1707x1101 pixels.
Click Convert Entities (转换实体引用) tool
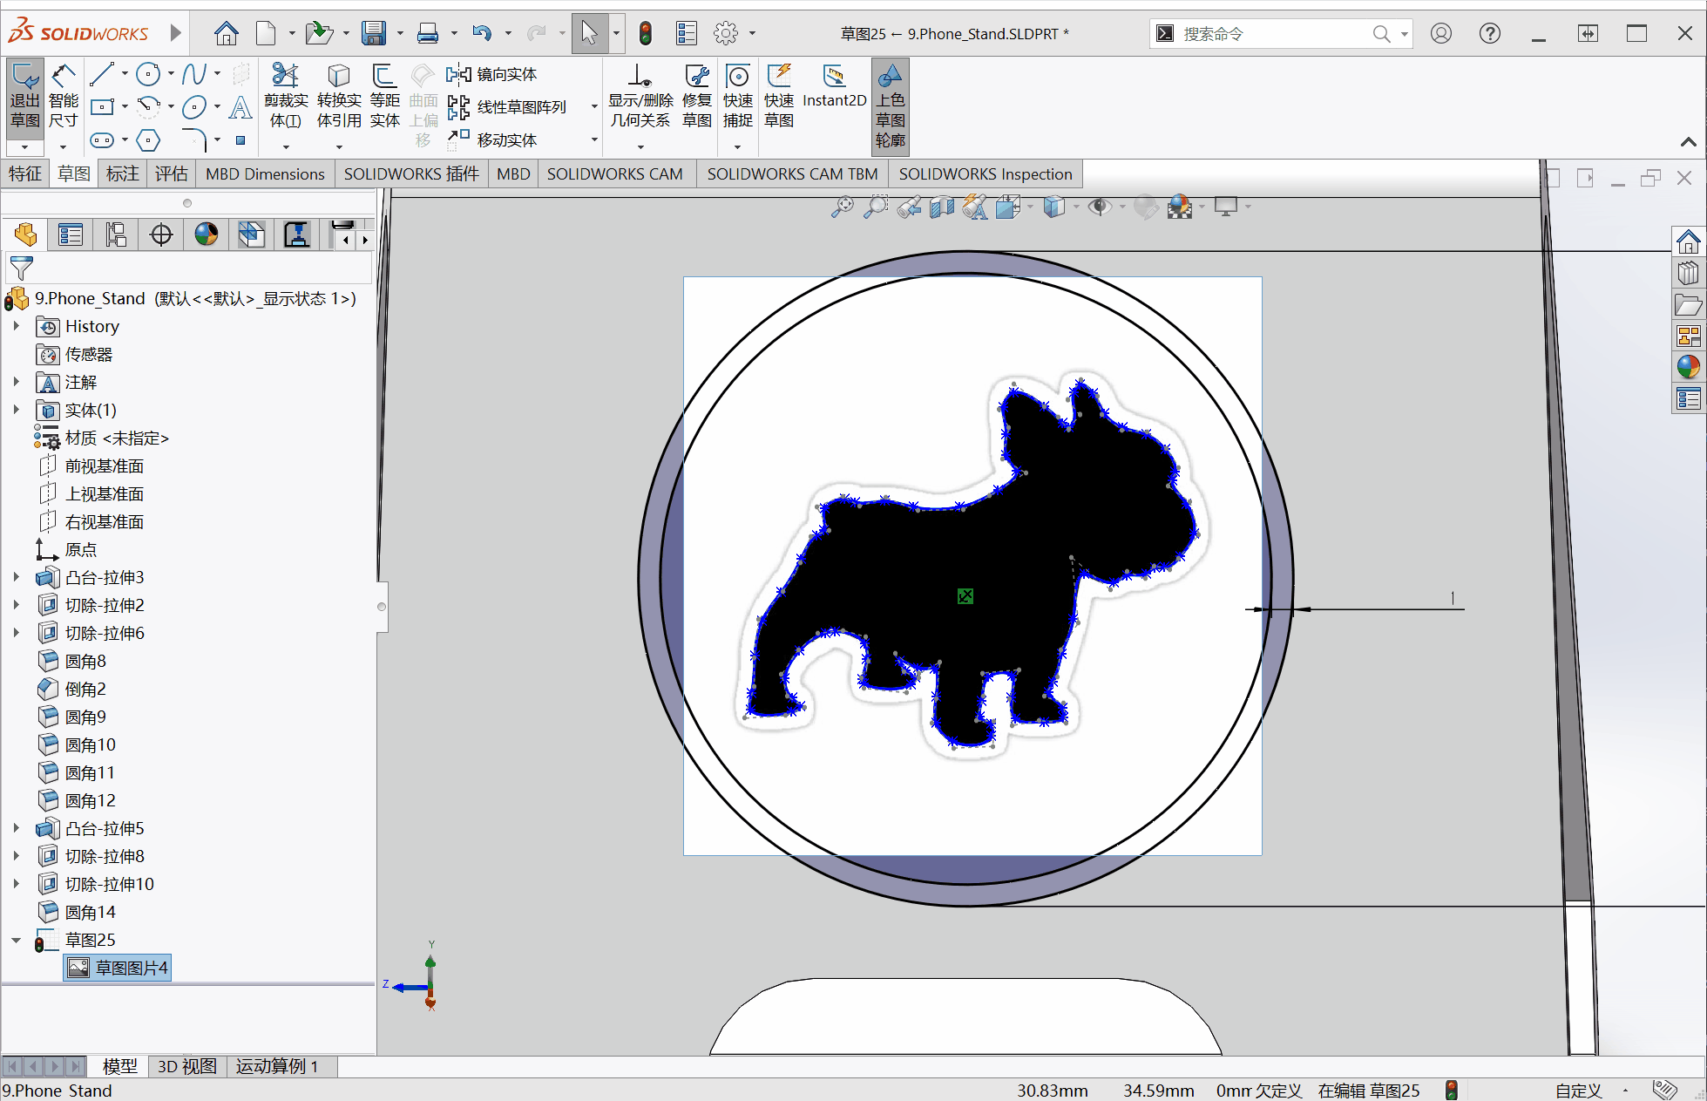coord(339,96)
